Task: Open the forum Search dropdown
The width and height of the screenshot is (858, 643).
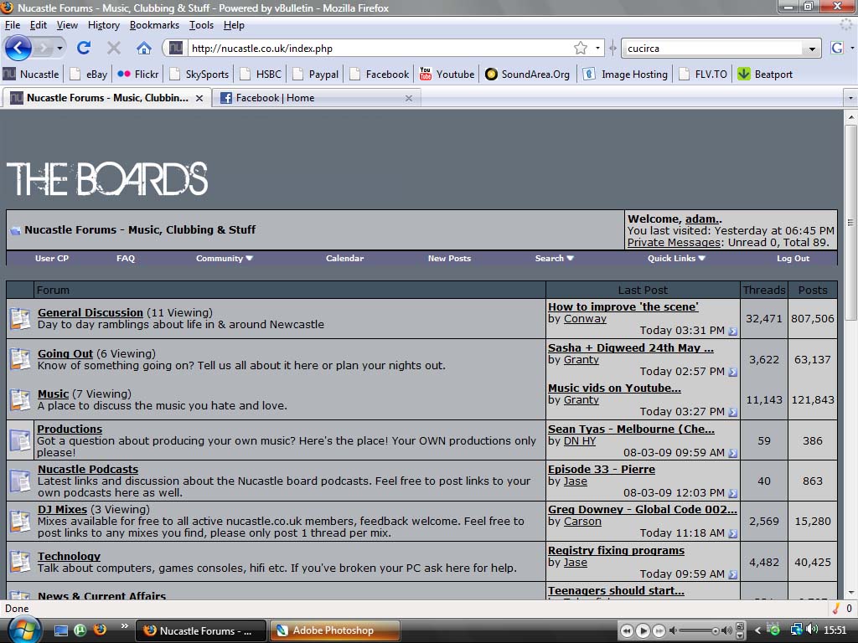Action: (554, 259)
